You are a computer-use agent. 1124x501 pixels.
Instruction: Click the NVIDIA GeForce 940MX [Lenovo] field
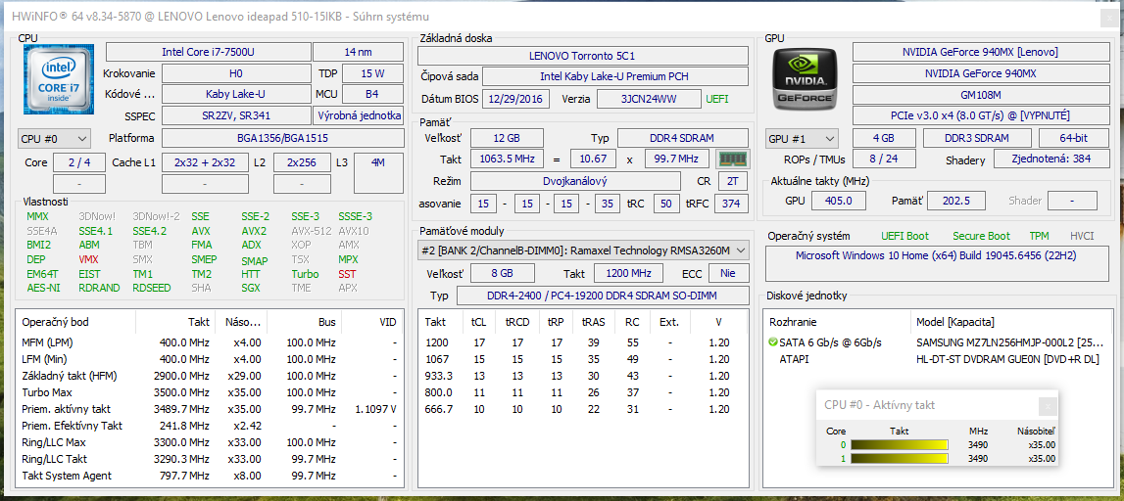pyautogui.click(x=980, y=52)
